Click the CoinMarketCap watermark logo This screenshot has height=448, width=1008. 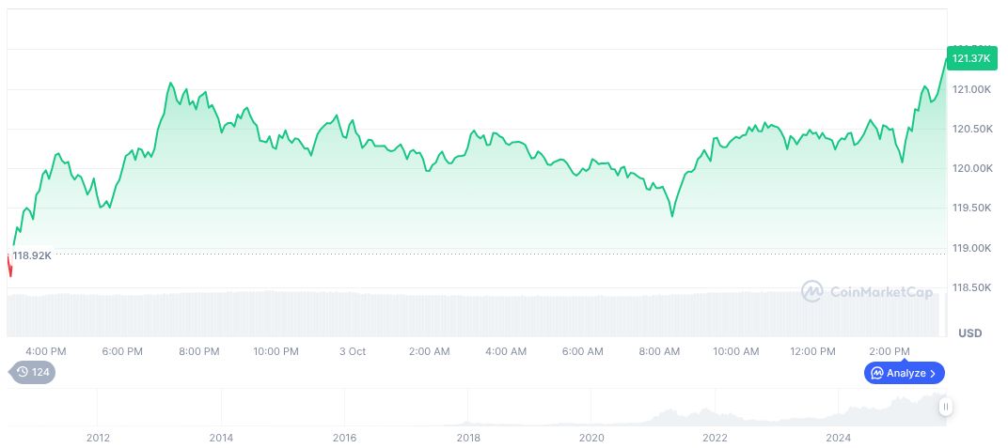[x=812, y=292]
